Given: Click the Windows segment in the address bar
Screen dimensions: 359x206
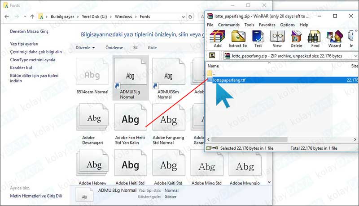Looking at the screenshot, I should coord(123,17).
